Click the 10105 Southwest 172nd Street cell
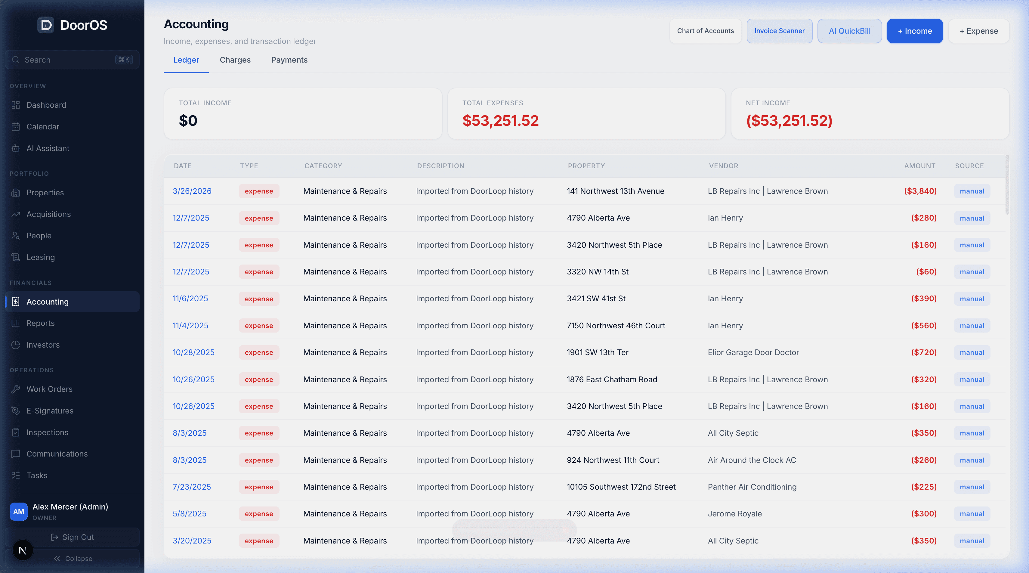Screen dimensions: 1029x573 coord(621,487)
